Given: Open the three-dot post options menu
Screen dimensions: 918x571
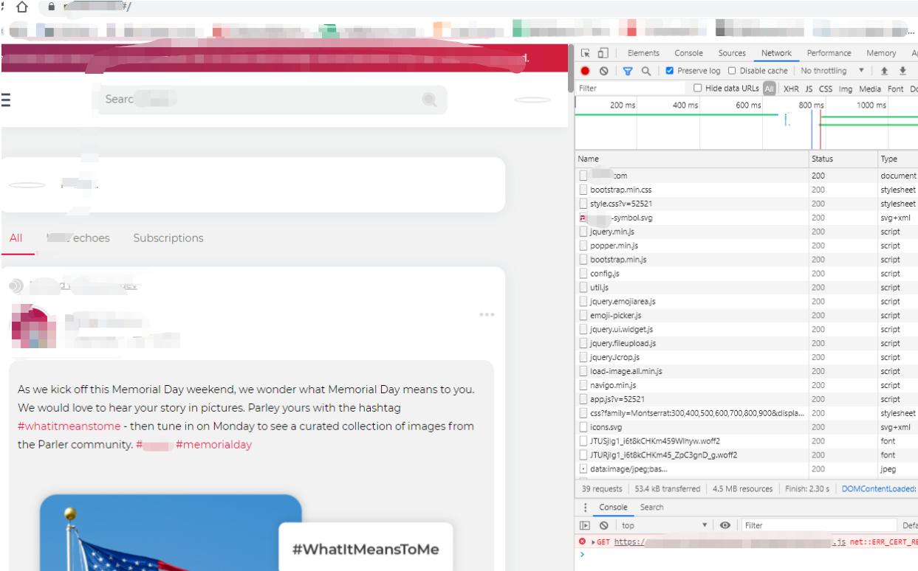Looking at the screenshot, I should (487, 315).
